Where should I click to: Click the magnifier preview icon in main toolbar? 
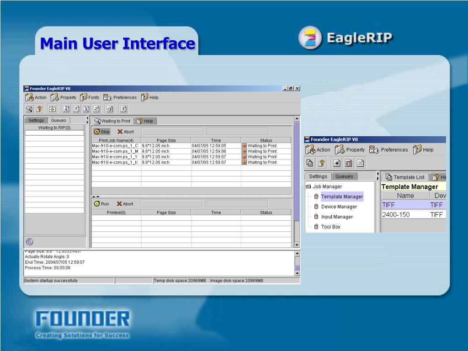[29, 109]
